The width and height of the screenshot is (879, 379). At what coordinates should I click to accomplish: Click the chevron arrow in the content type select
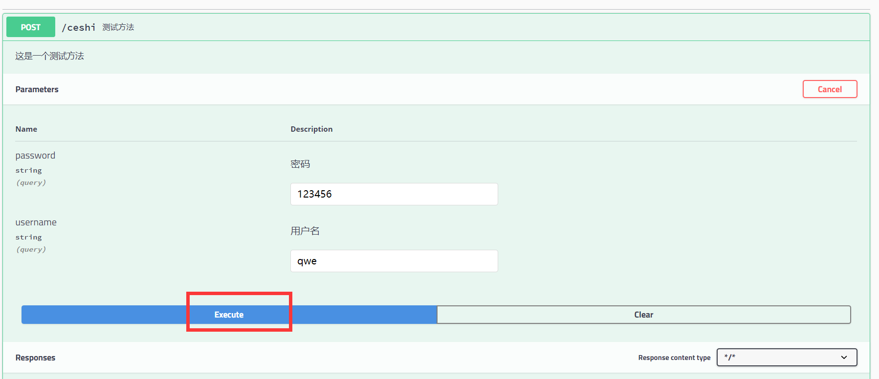(x=844, y=358)
